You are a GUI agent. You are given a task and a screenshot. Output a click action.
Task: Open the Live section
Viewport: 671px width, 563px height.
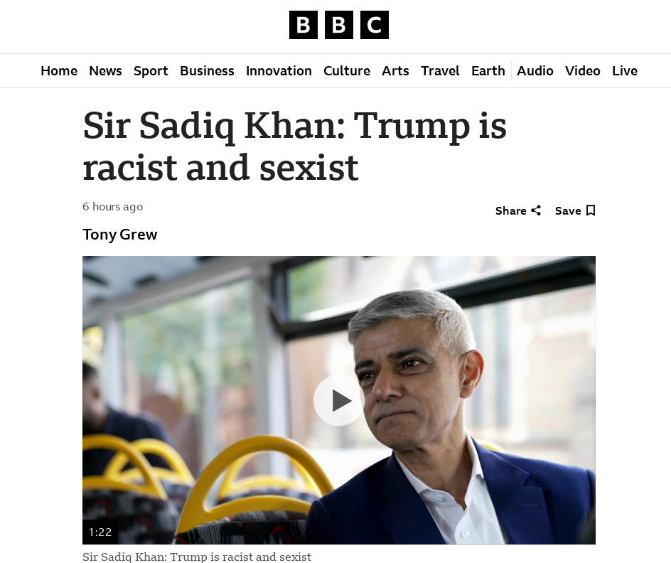pos(625,71)
